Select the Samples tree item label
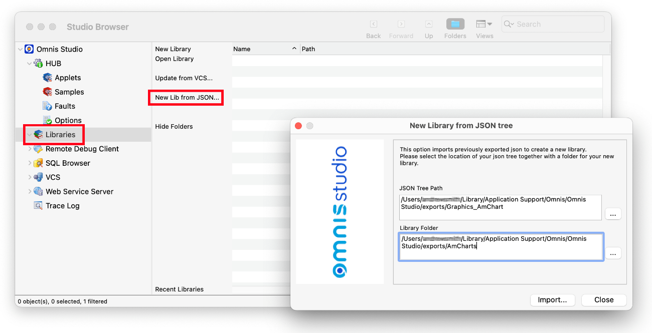The width and height of the screenshot is (652, 333). [69, 92]
